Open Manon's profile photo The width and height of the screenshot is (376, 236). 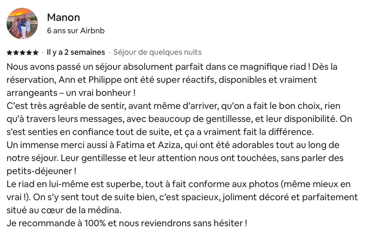pos(22,23)
